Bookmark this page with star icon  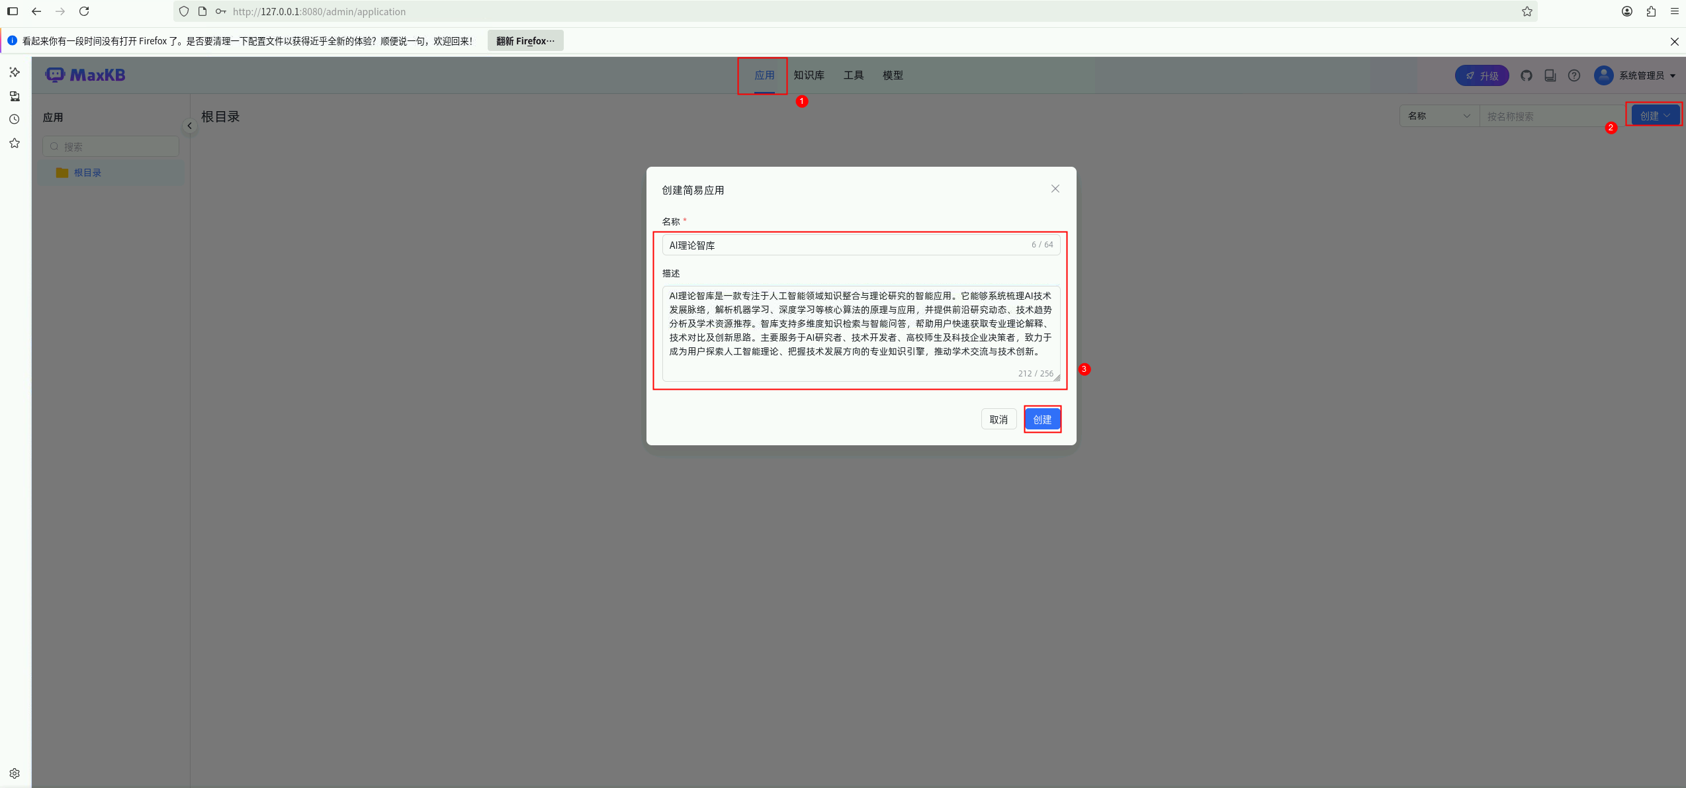click(x=1527, y=11)
